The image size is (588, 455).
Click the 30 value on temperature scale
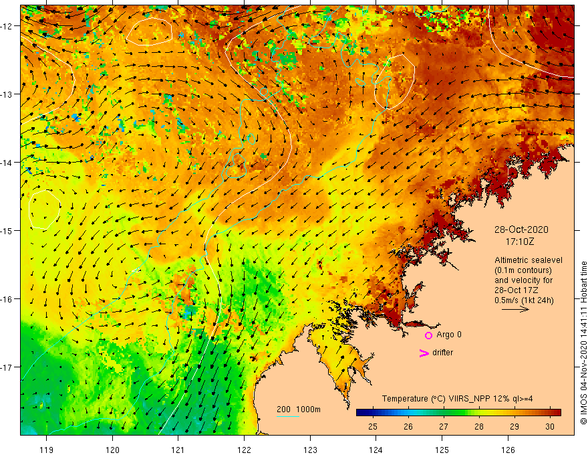(x=550, y=426)
